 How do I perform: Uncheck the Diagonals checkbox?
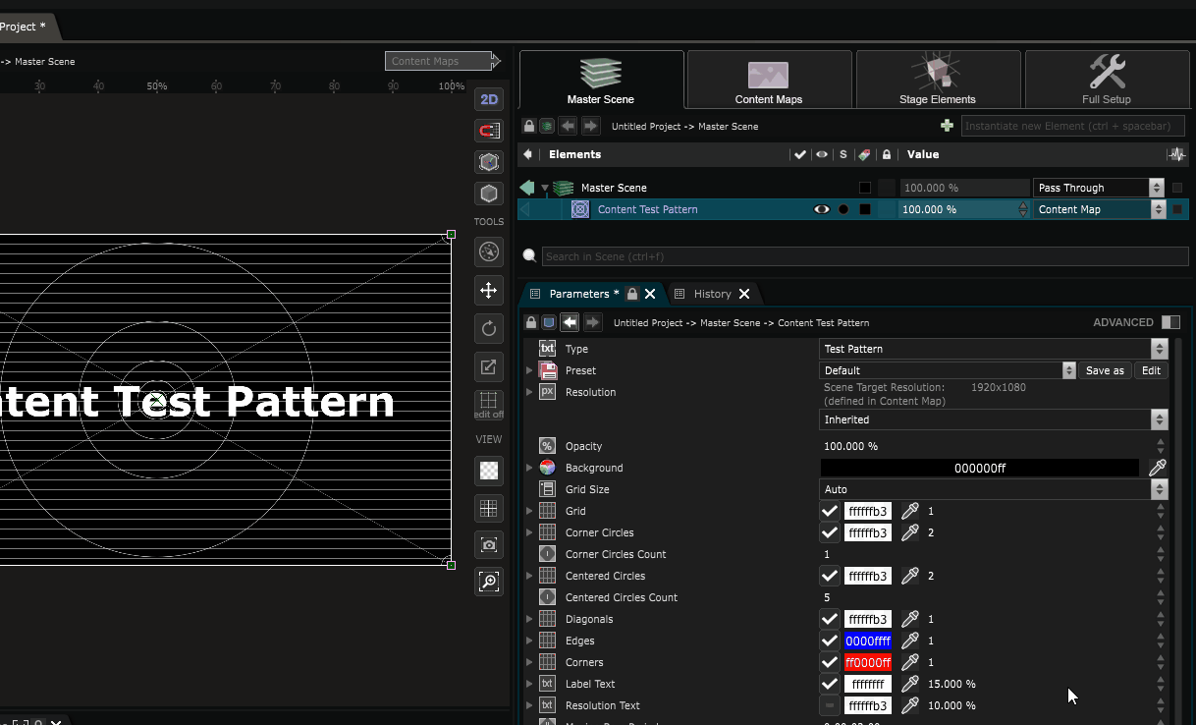click(830, 619)
